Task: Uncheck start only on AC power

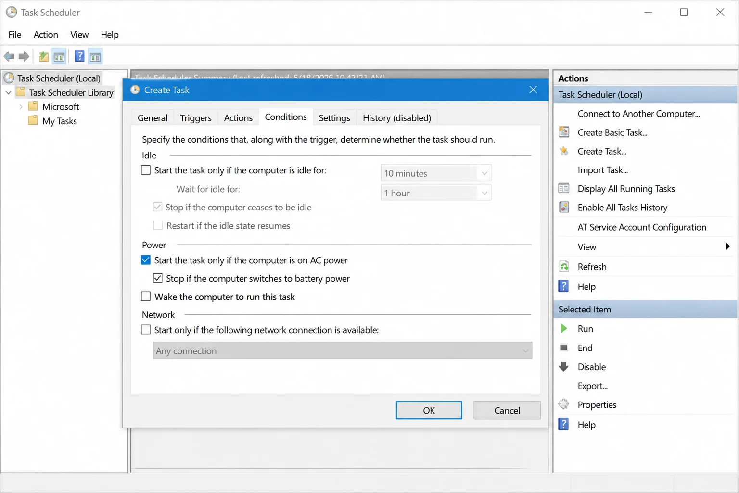Action: tap(146, 260)
